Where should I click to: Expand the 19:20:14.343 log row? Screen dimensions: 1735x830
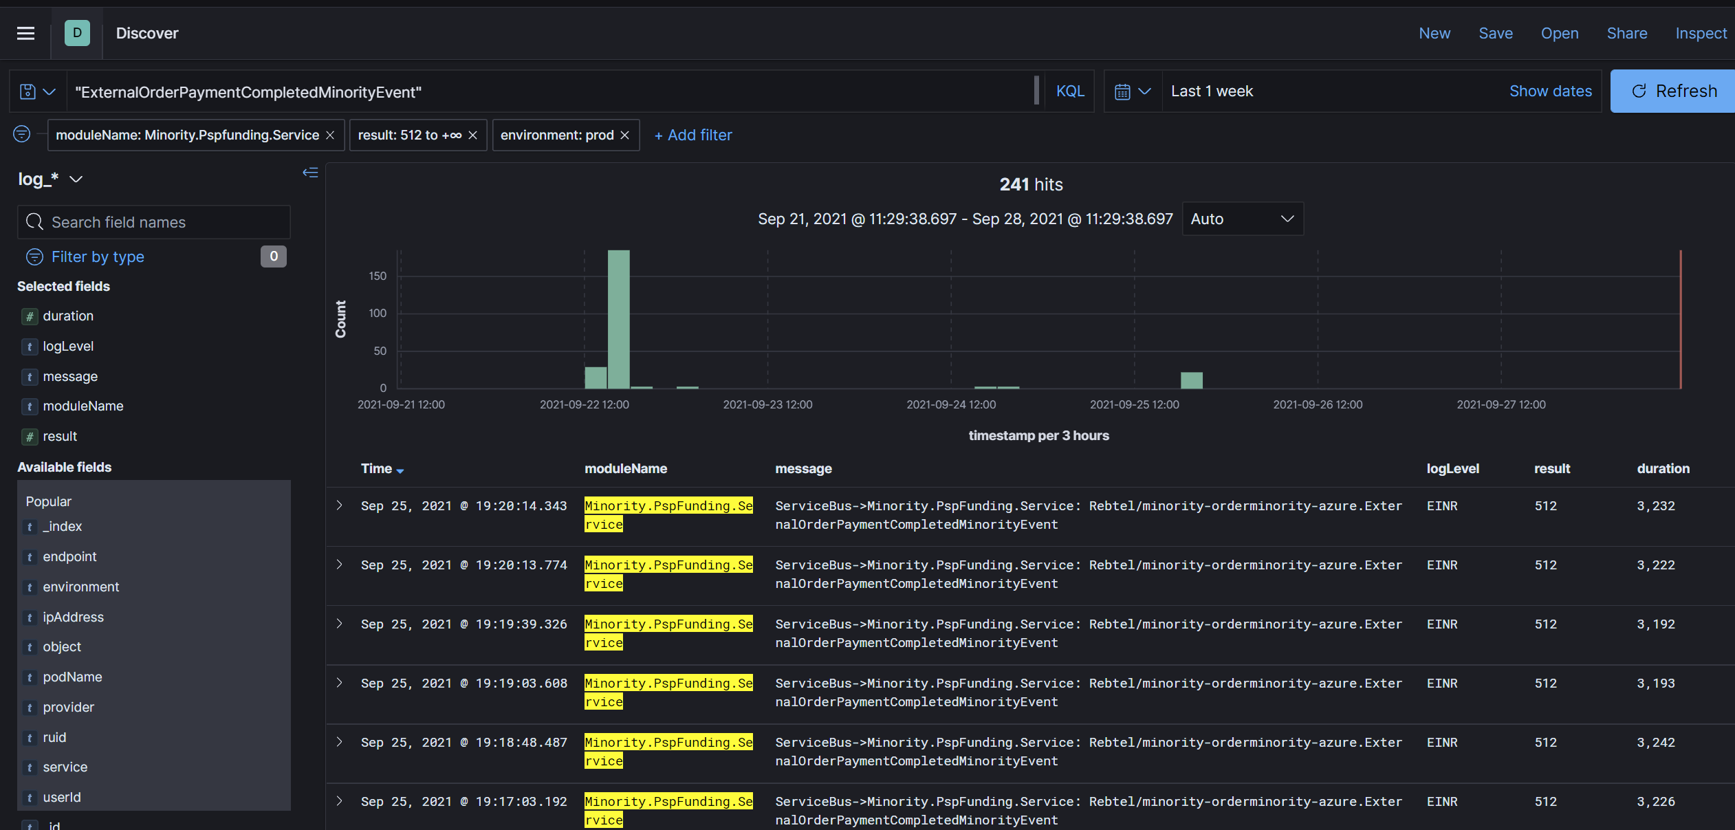[339, 505]
